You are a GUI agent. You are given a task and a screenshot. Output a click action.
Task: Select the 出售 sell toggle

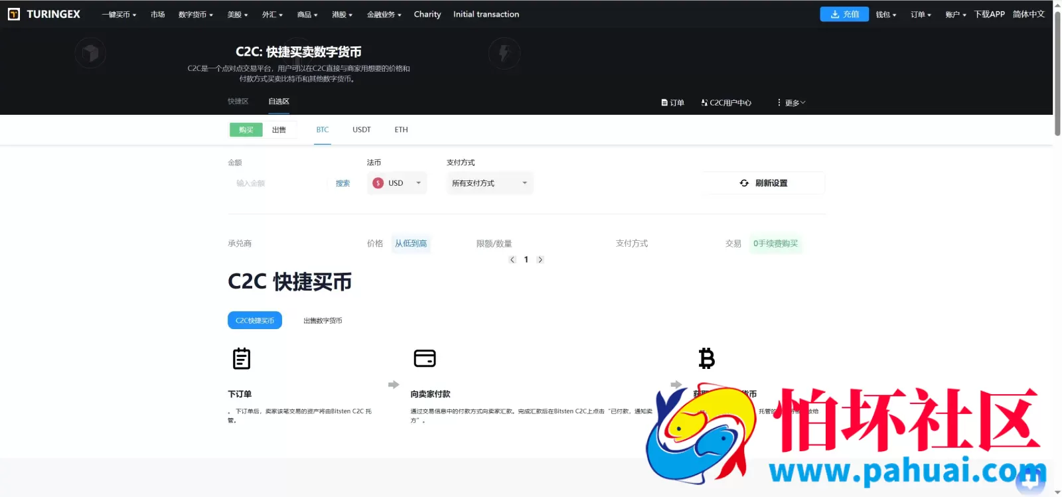tap(279, 130)
